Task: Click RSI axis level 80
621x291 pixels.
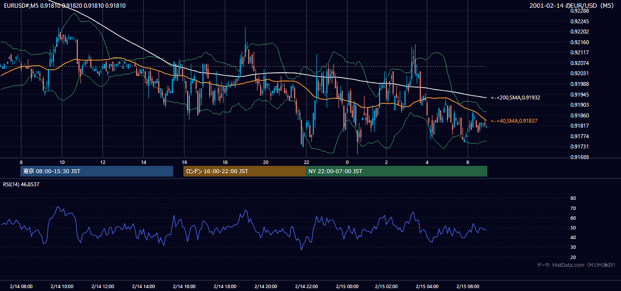Action: (x=573, y=198)
